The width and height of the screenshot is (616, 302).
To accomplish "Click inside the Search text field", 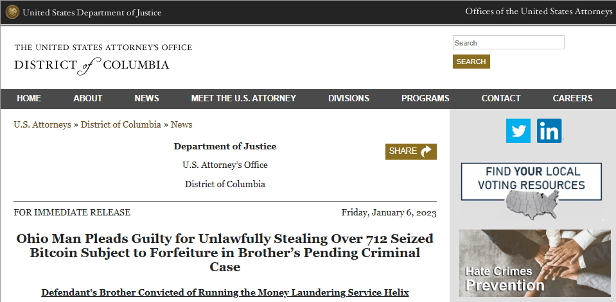I will tap(508, 42).
